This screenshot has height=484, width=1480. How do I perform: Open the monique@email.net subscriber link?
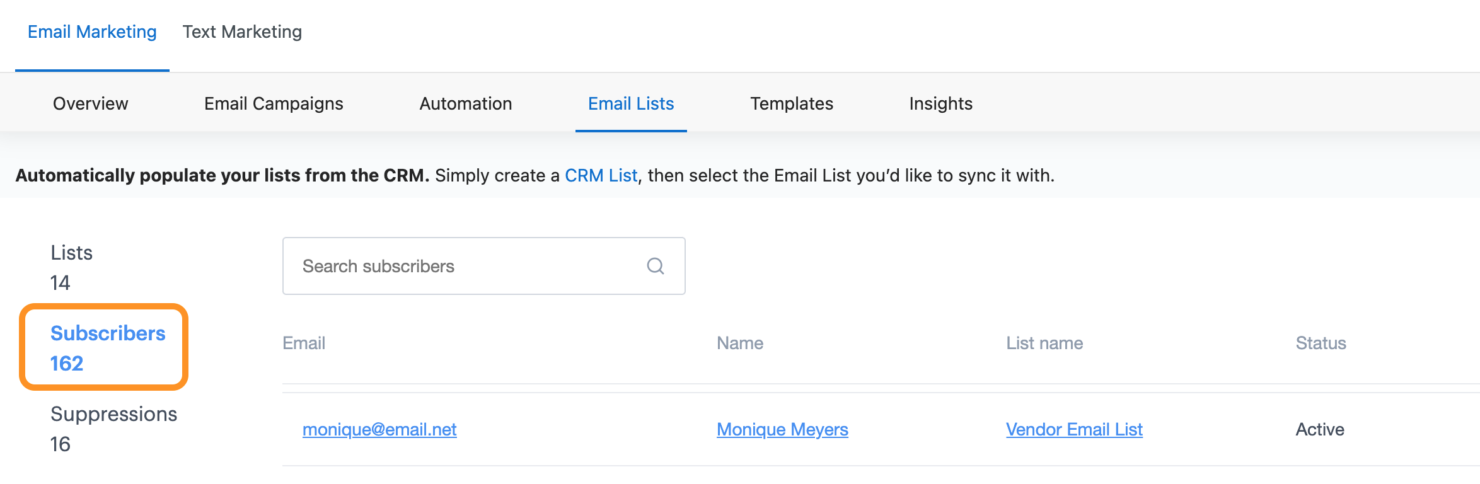[x=379, y=429]
